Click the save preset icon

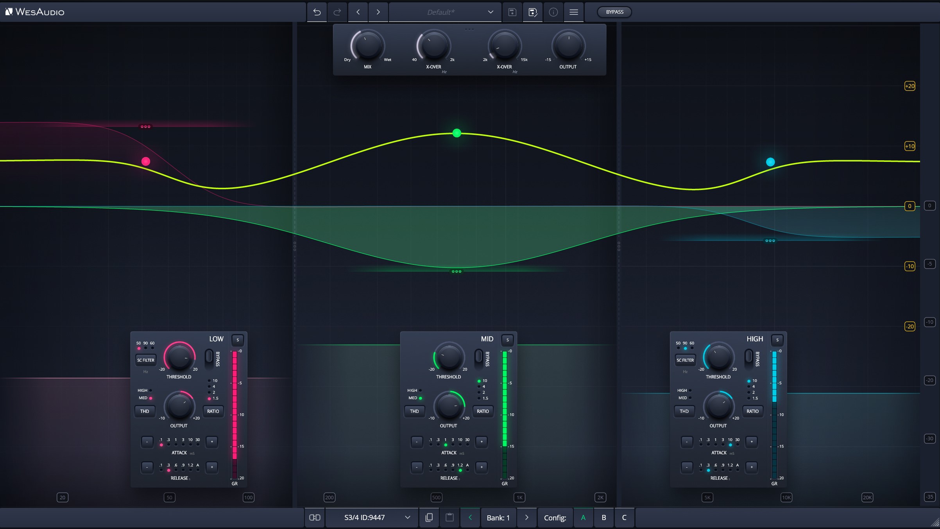pos(512,12)
